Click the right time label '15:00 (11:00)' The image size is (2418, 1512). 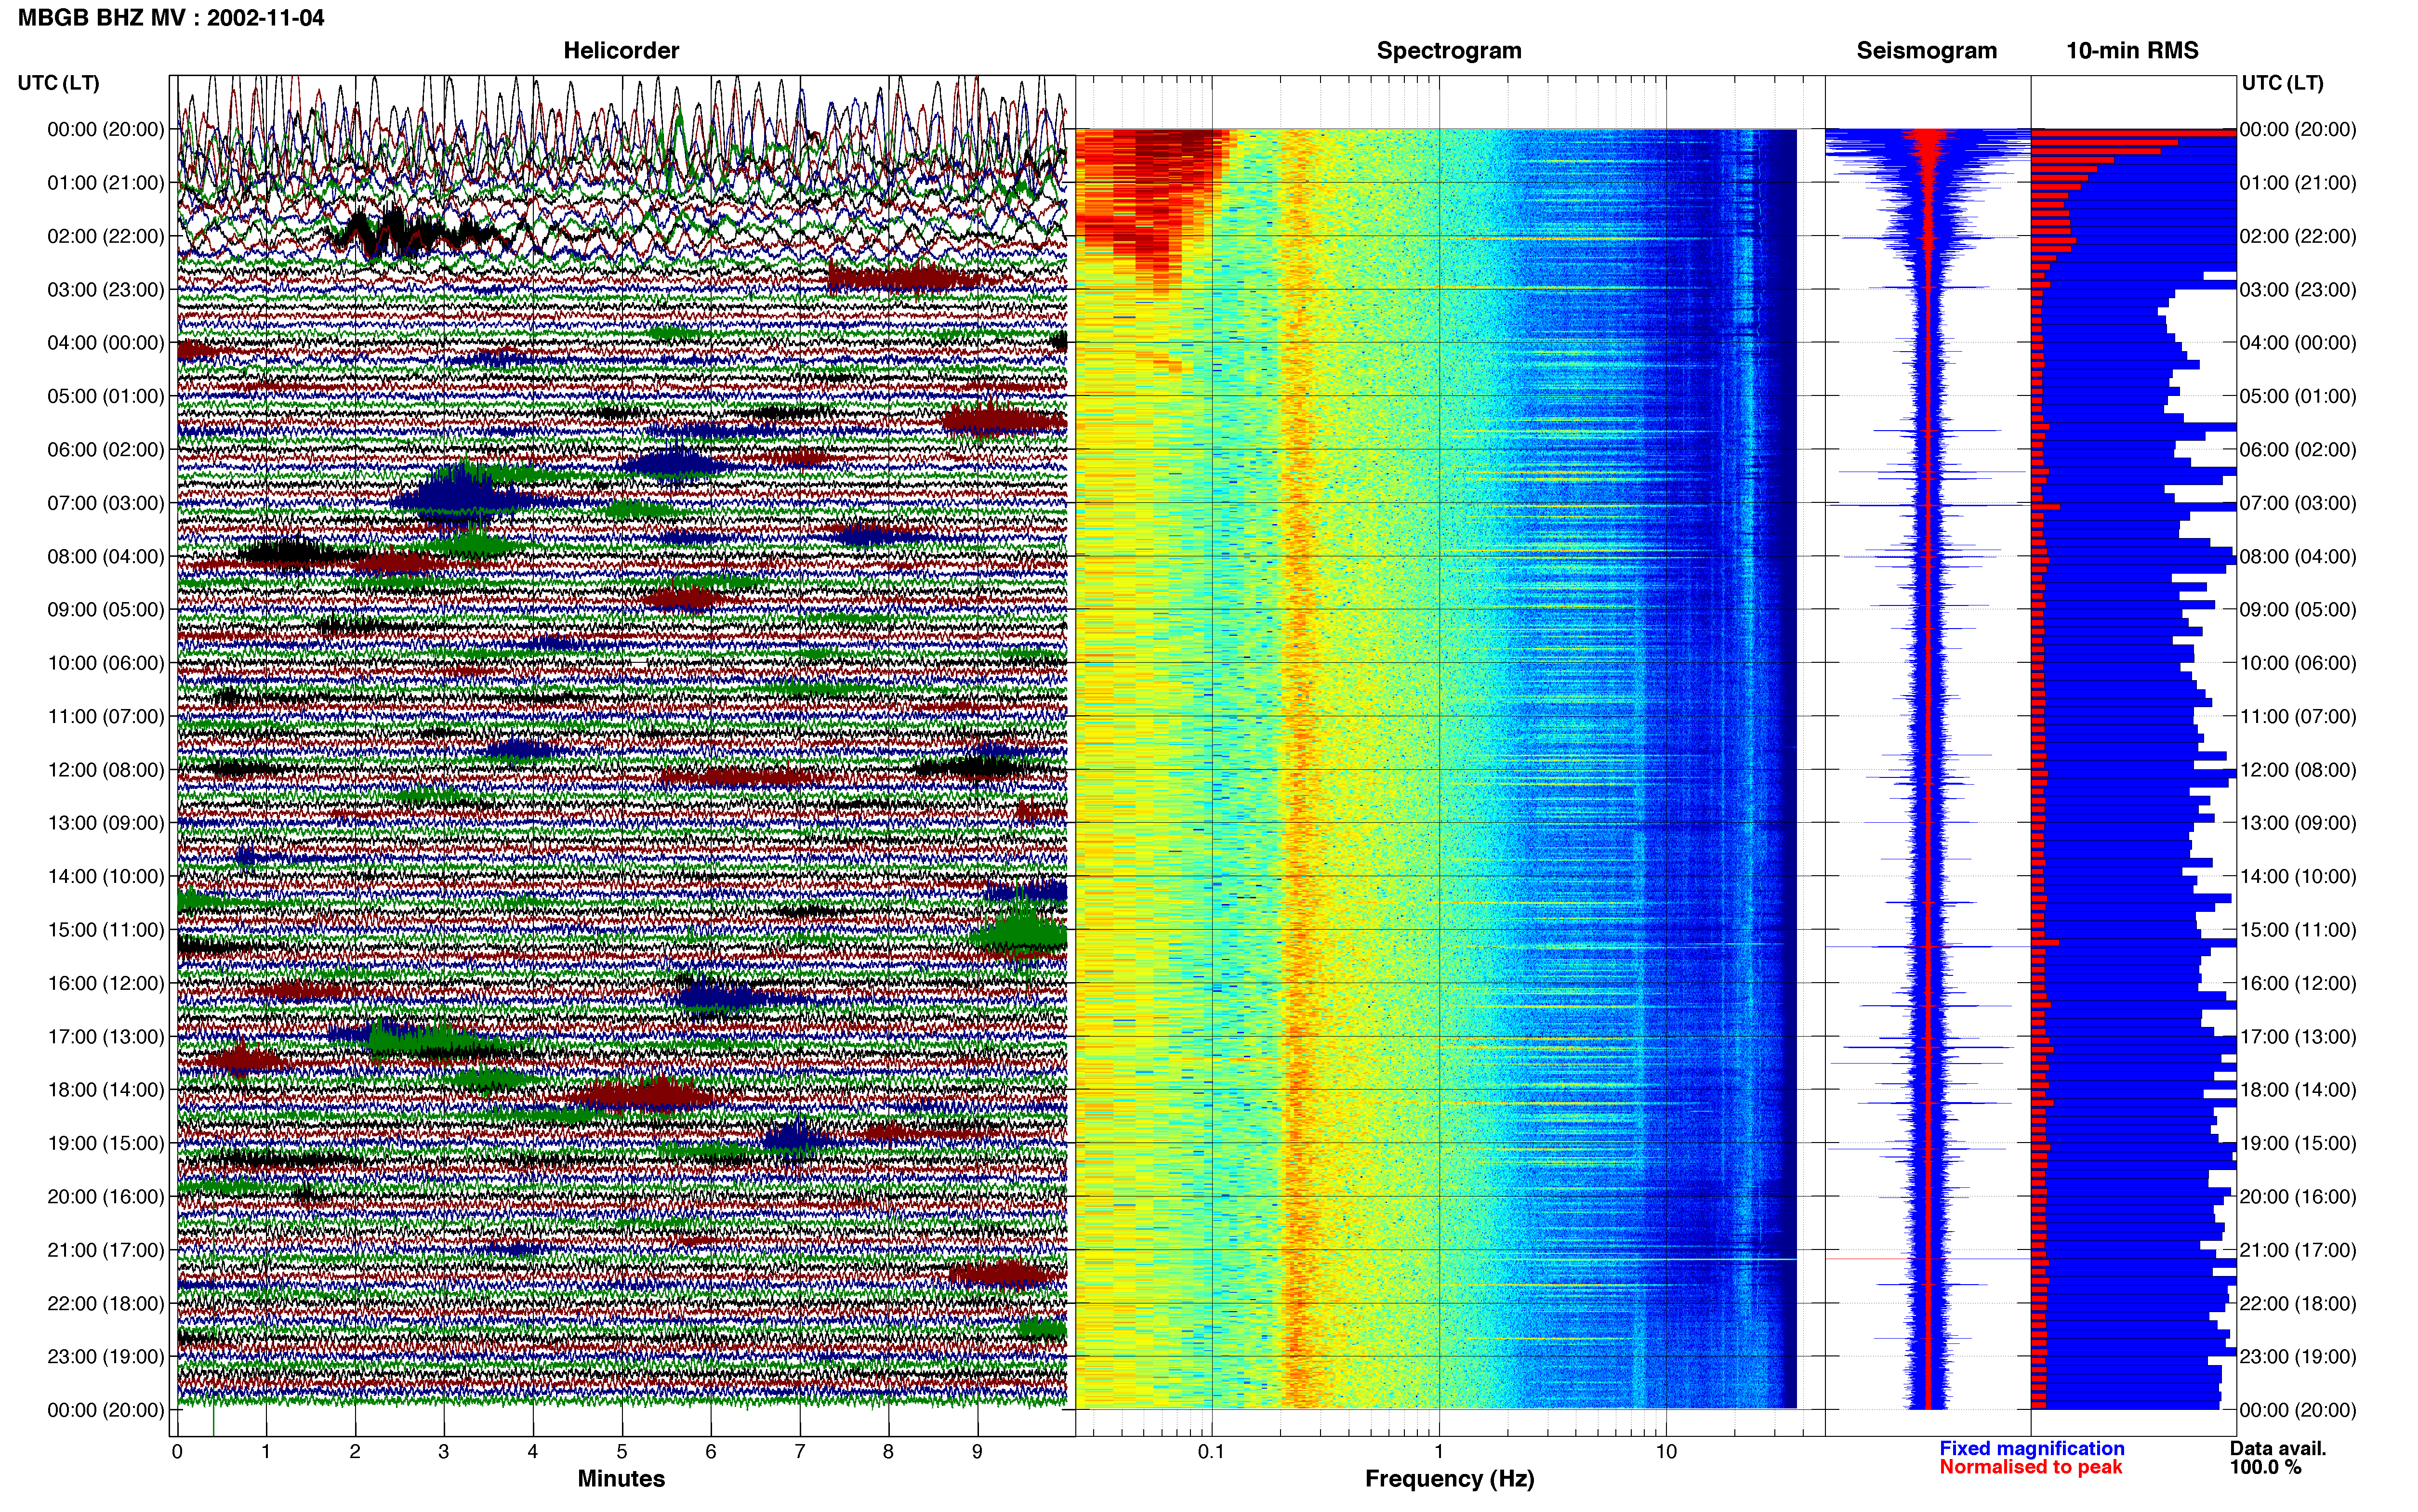[x=2298, y=930]
